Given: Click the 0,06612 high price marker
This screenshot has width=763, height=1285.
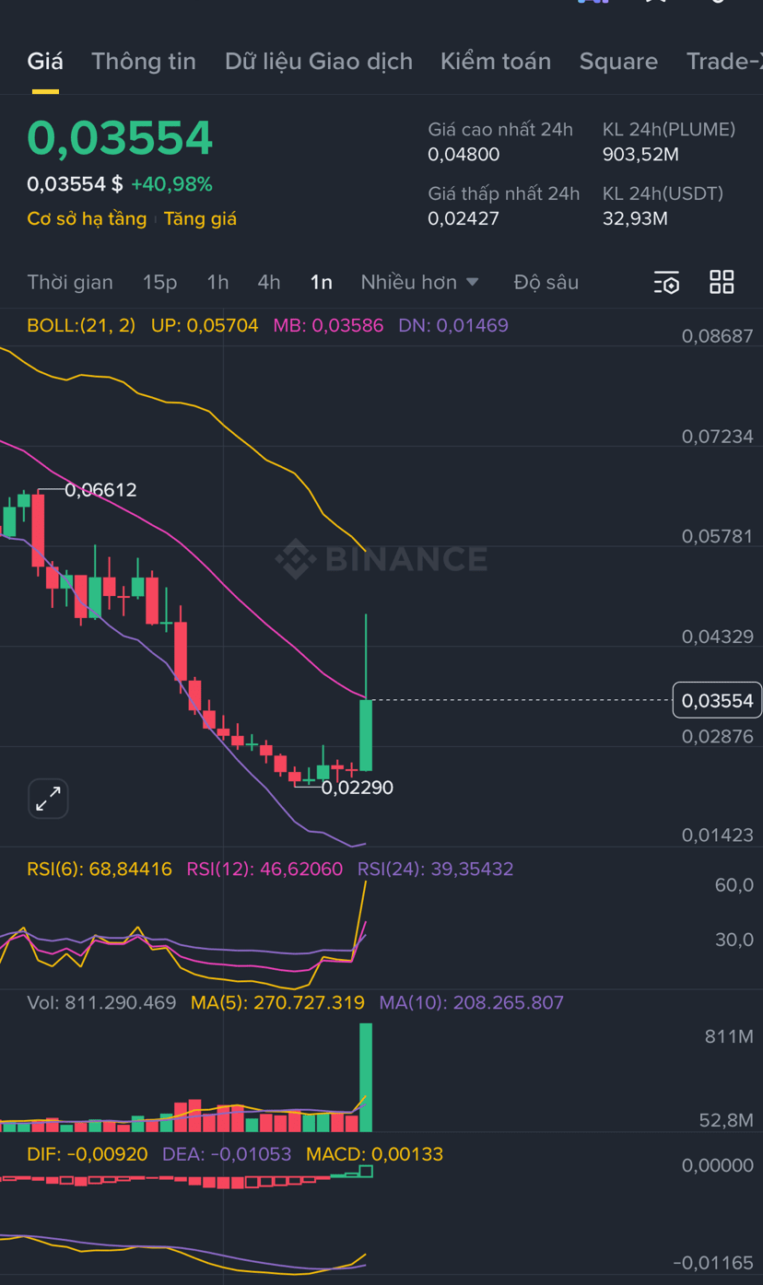Looking at the screenshot, I should pos(100,490).
